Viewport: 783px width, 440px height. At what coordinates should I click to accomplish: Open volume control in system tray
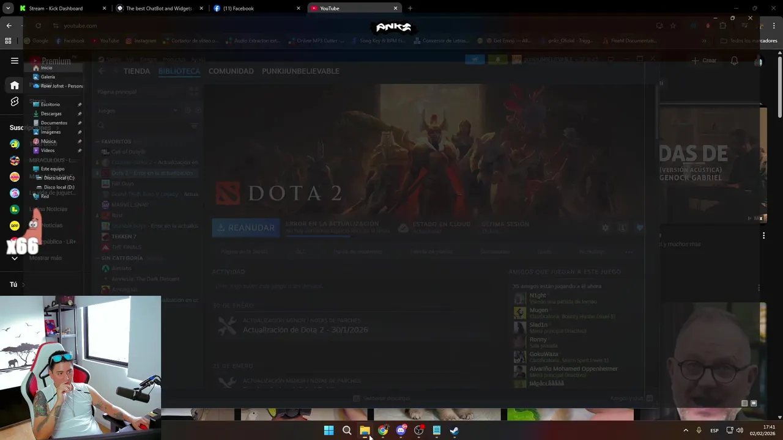coord(740,430)
